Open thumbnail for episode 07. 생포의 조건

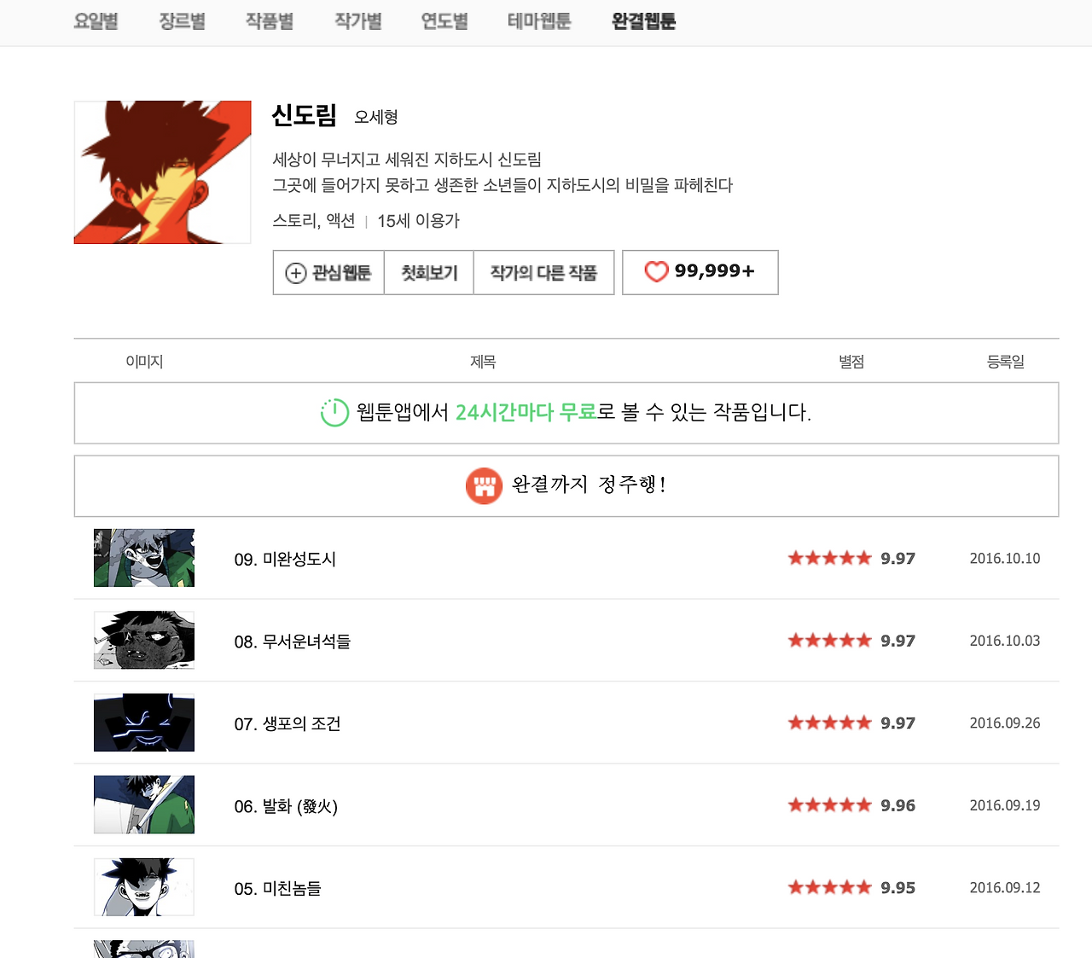point(144,723)
